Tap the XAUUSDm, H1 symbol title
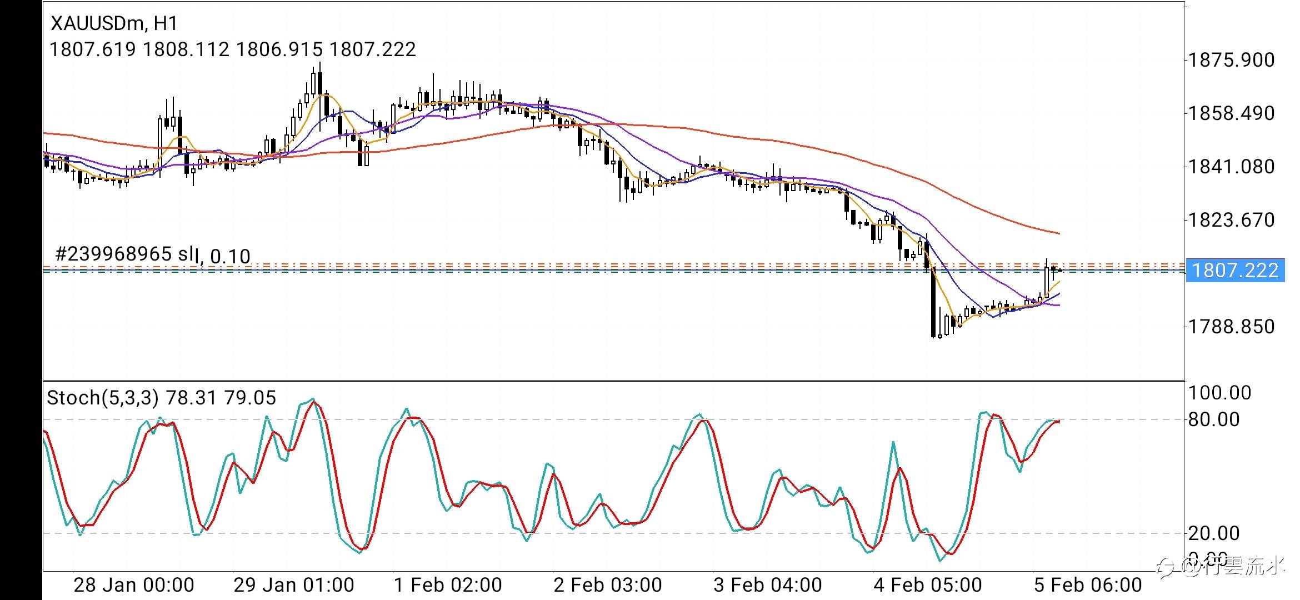The image size is (1300, 600). point(114,23)
